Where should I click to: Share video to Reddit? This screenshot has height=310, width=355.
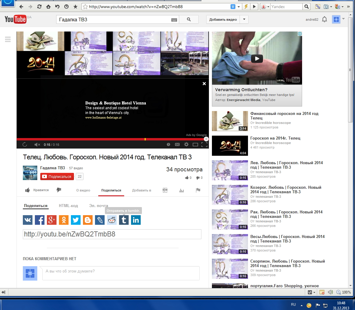pos(112,220)
